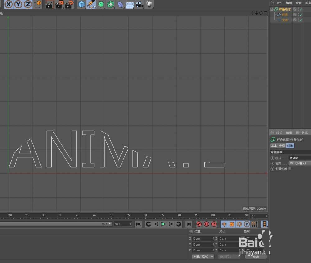Click the Camera object icon

(139, 4)
